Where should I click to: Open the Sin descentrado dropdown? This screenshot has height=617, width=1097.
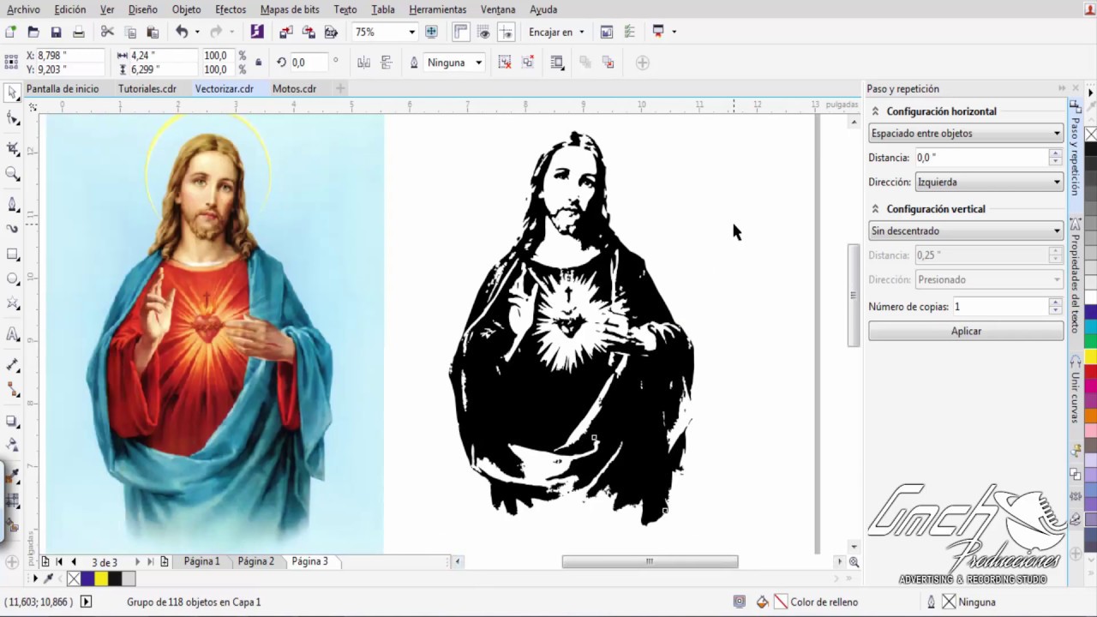966,231
